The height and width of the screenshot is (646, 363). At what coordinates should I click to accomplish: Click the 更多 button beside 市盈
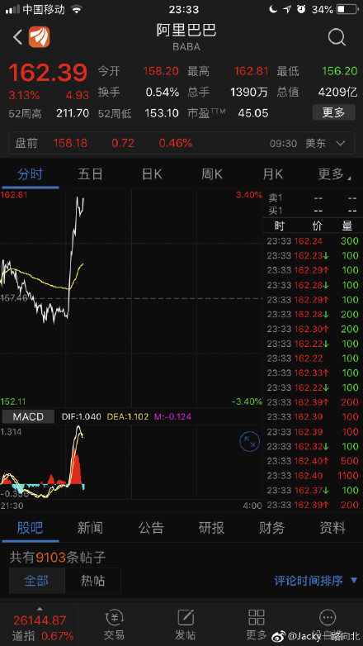(x=333, y=112)
